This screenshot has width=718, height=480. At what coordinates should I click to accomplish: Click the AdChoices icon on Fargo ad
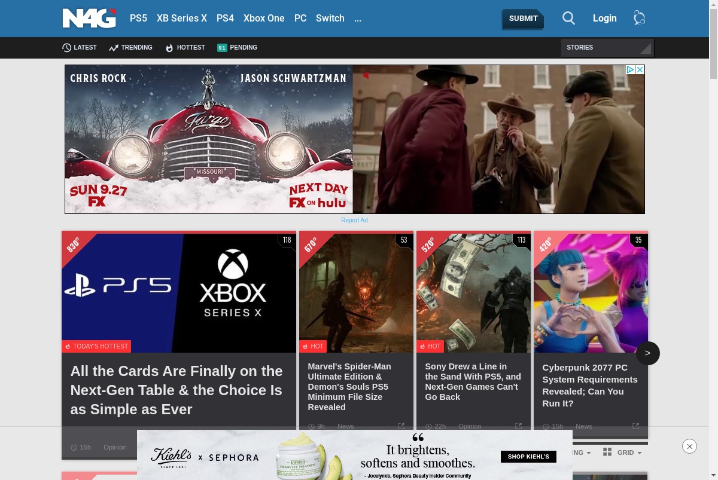pyautogui.click(x=630, y=70)
